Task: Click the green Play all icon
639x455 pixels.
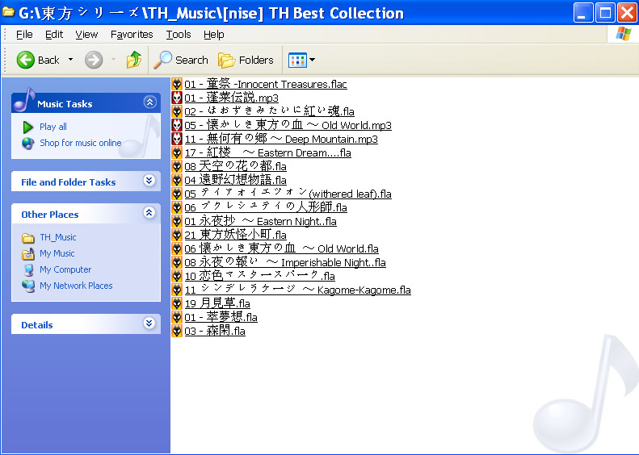Action: (x=27, y=127)
